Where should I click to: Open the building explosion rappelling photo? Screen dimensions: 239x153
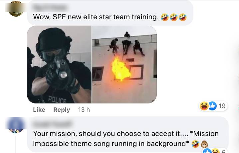pos(124,65)
